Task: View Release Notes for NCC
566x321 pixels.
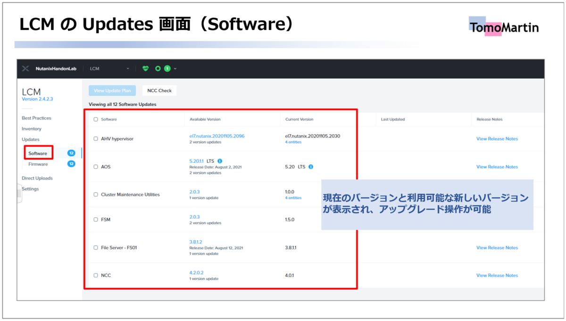Action: click(x=497, y=275)
